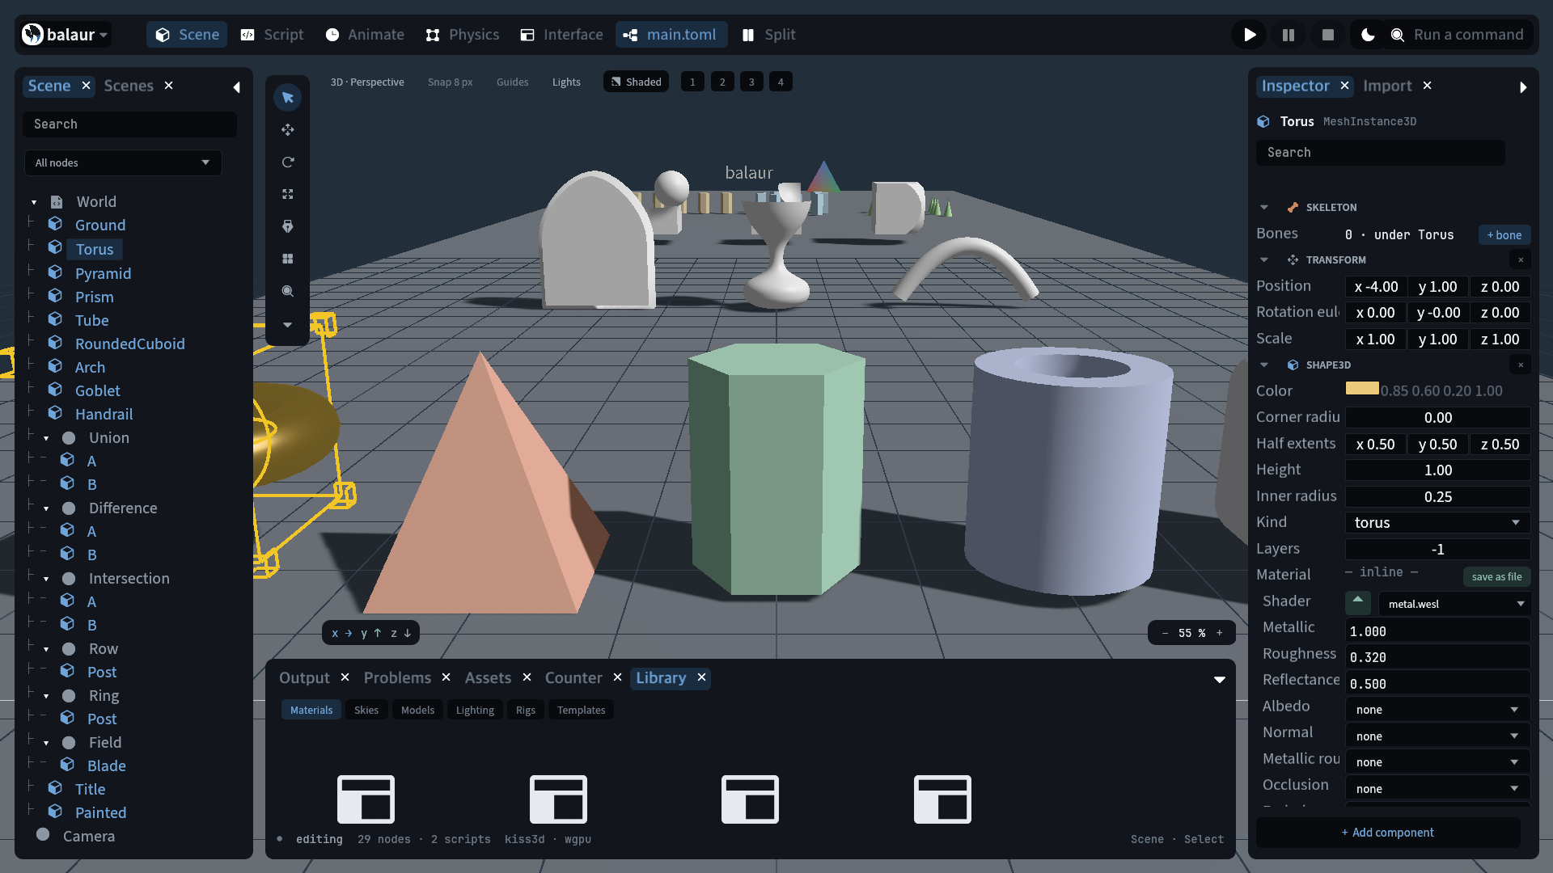
Task: Click Add component button
Action: 1388,833
